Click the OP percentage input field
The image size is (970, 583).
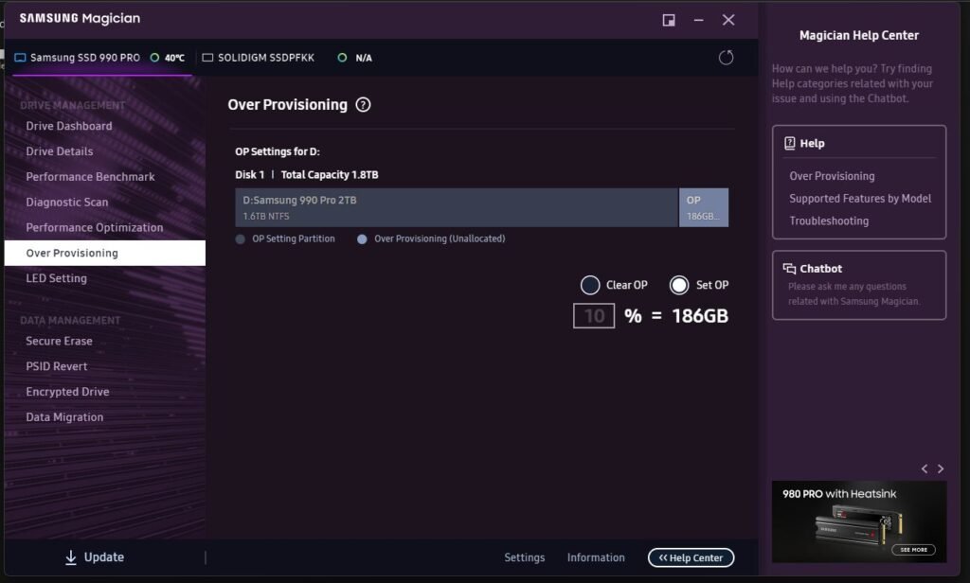(x=593, y=315)
